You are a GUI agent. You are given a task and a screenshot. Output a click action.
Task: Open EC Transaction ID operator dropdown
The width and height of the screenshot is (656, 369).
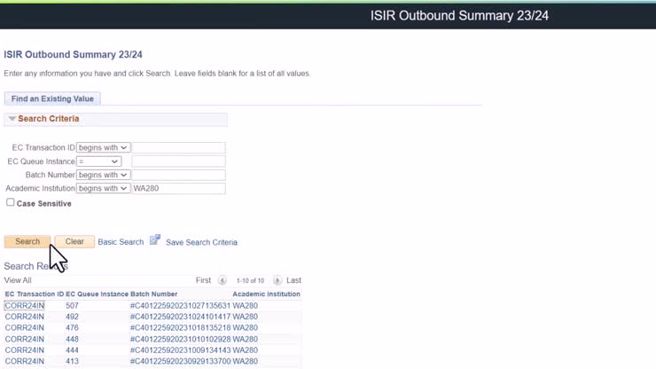point(103,147)
